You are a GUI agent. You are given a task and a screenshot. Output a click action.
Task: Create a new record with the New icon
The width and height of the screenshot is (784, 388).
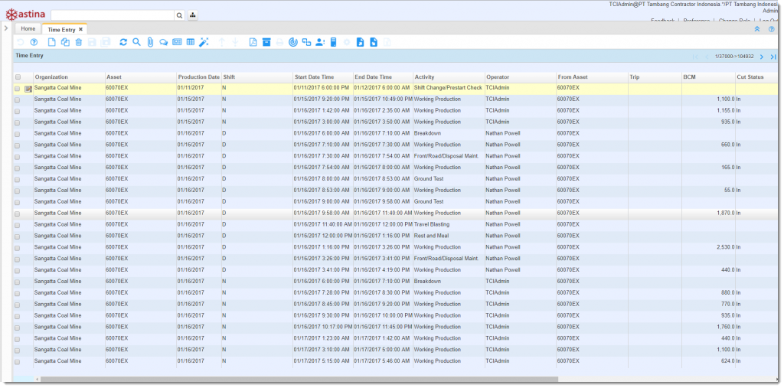(x=52, y=42)
